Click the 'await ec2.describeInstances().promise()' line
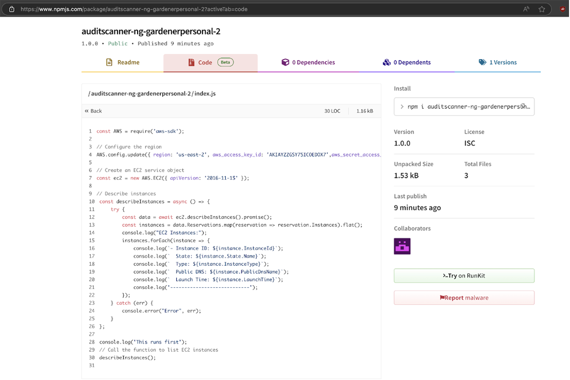This screenshot has height=380, width=570. click(197, 217)
